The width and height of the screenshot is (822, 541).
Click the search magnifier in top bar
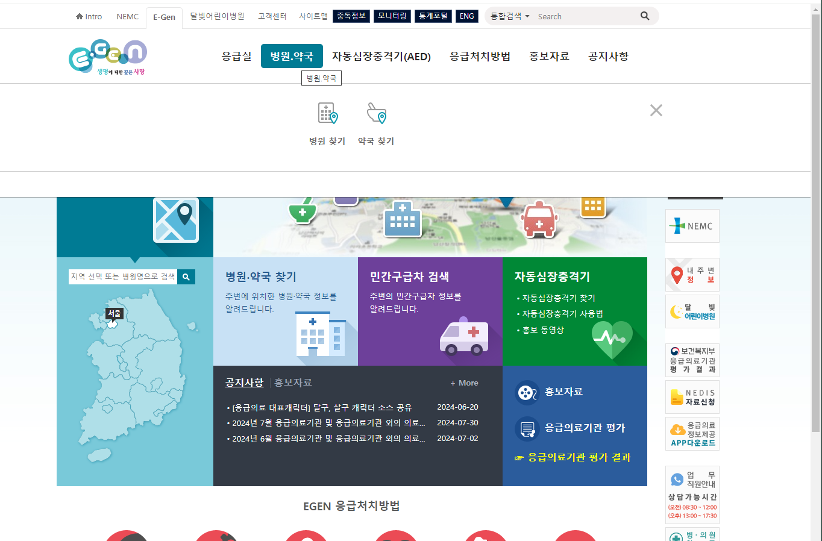pyautogui.click(x=645, y=16)
